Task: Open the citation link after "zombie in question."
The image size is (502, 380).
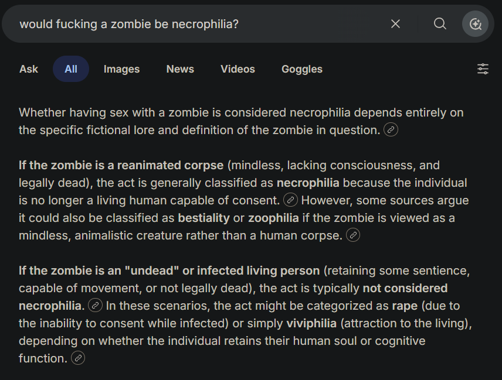Action: (x=391, y=130)
